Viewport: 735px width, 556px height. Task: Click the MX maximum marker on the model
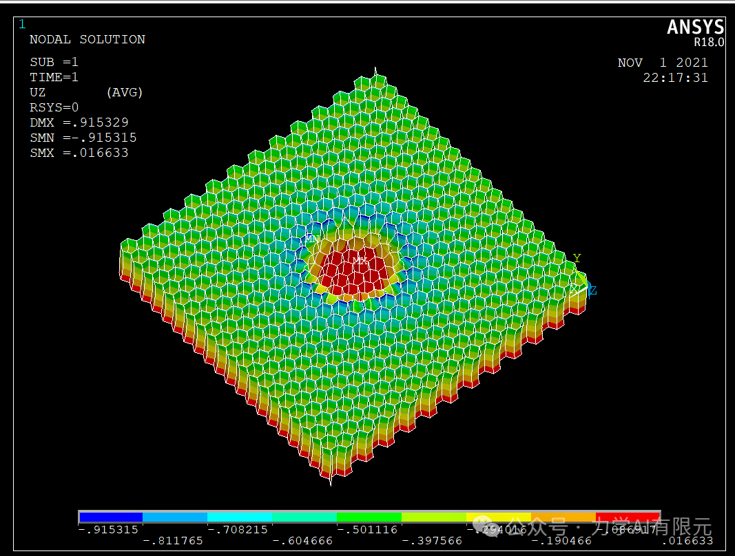click(360, 260)
